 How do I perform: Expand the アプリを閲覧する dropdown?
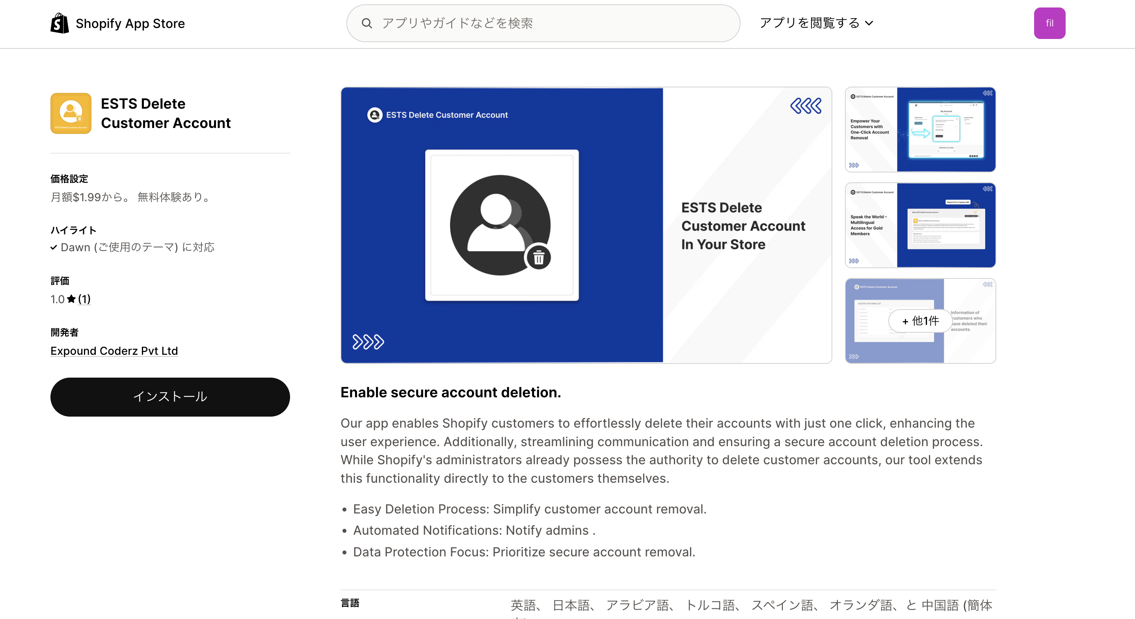pos(810,23)
